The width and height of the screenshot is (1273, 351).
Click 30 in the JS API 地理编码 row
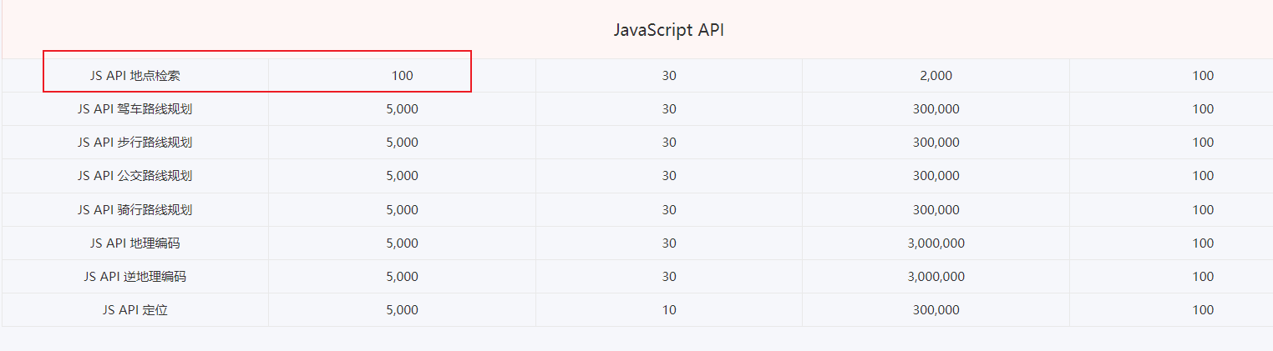point(669,243)
